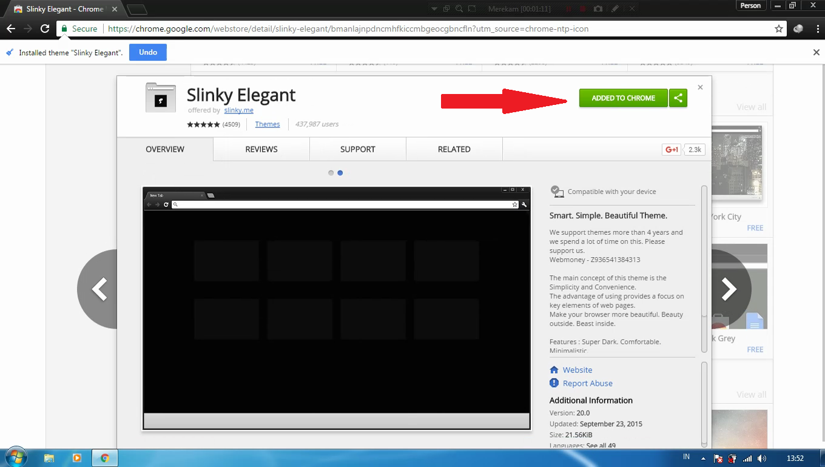The image size is (825, 467).
Task: Select the second screenshot carousel dot
Action: click(x=340, y=173)
